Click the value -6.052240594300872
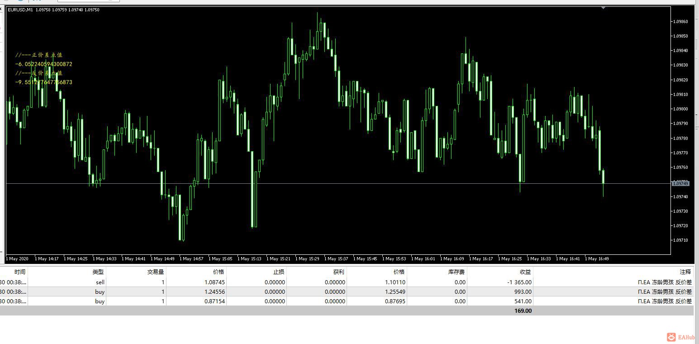The height and width of the screenshot is (344, 699). (x=43, y=64)
